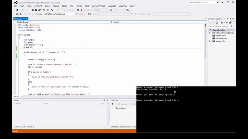Open the WINDOW menu
The image size is (248, 139).
click(x=123, y=6)
